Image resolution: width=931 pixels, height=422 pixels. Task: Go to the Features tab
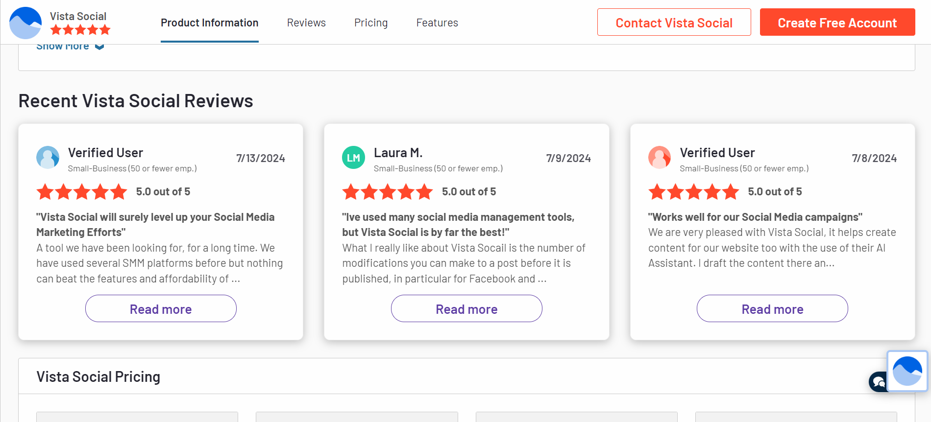437,23
